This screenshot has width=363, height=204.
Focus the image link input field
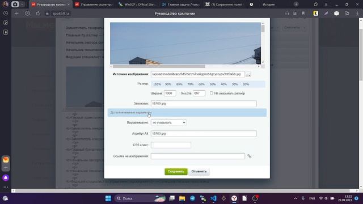pos(198,156)
